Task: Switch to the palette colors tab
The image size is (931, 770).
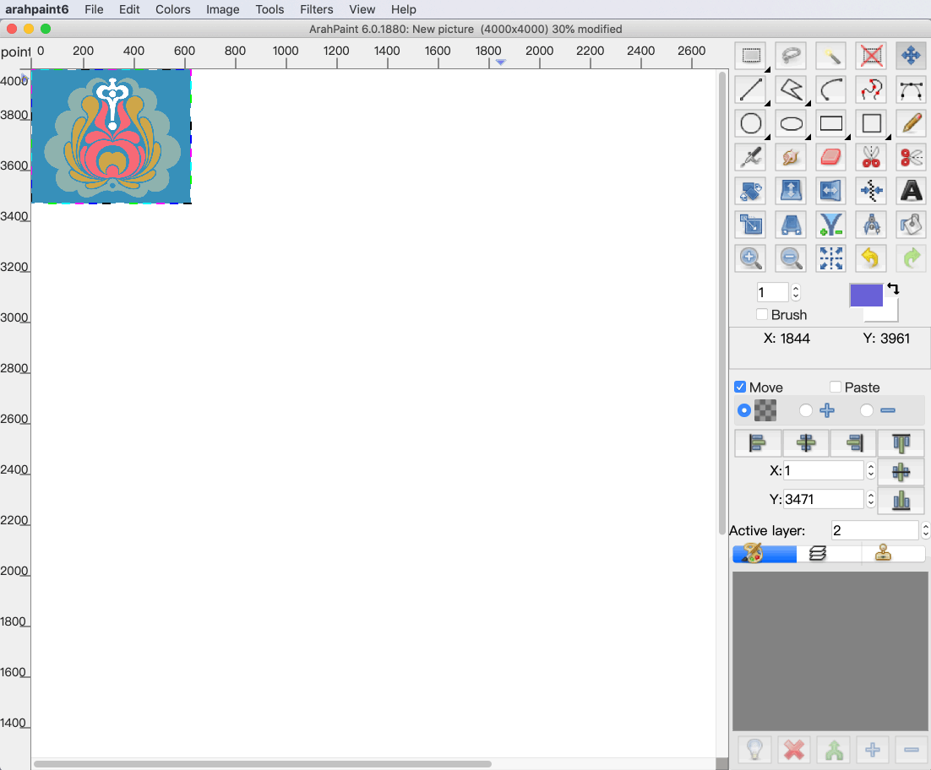Action: (x=765, y=554)
